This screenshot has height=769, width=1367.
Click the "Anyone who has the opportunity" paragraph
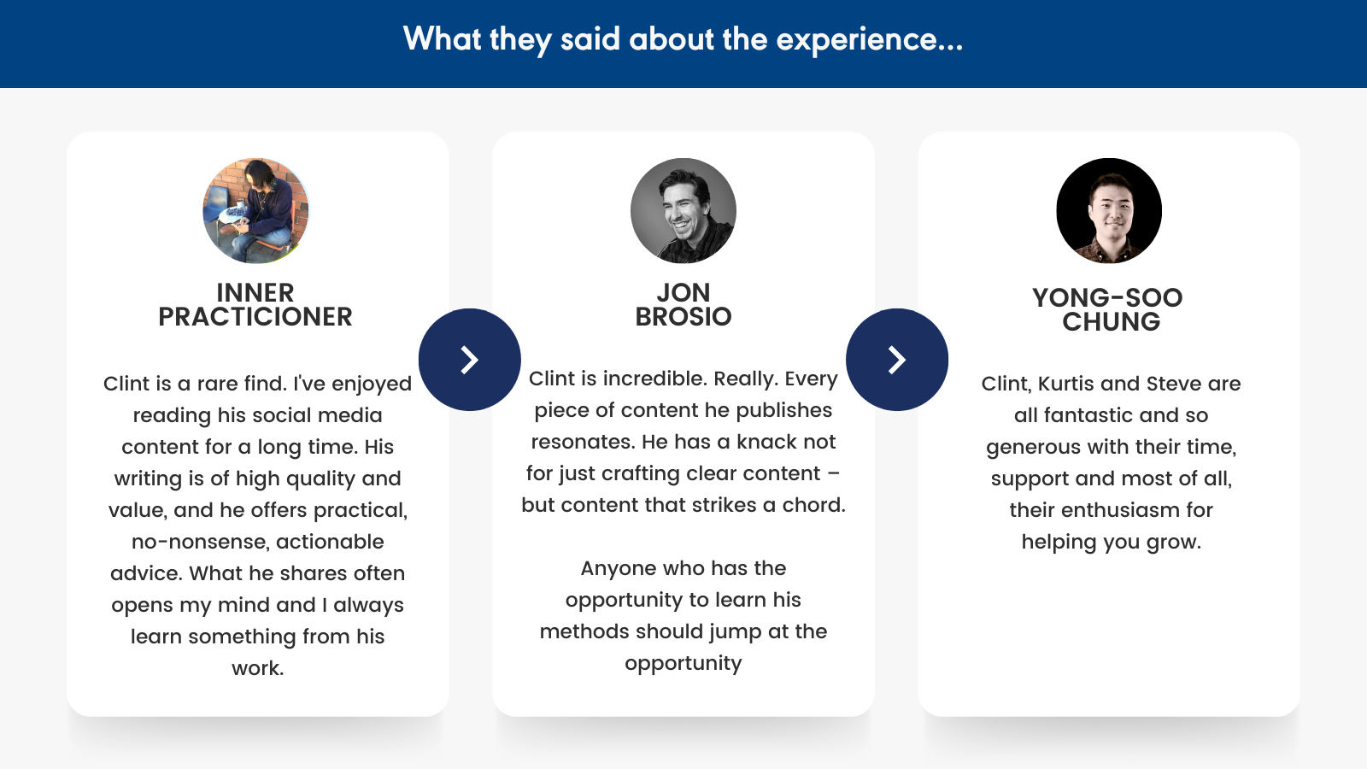(683, 615)
